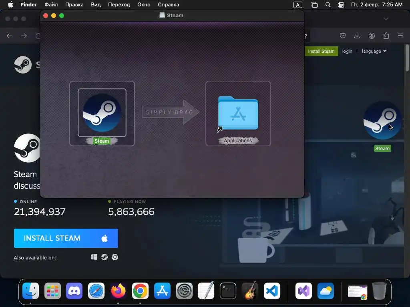This screenshot has height=307, width=410.
Task: Click the Windows platform icon
Action: pyautogui.click(x=94, y=257)
